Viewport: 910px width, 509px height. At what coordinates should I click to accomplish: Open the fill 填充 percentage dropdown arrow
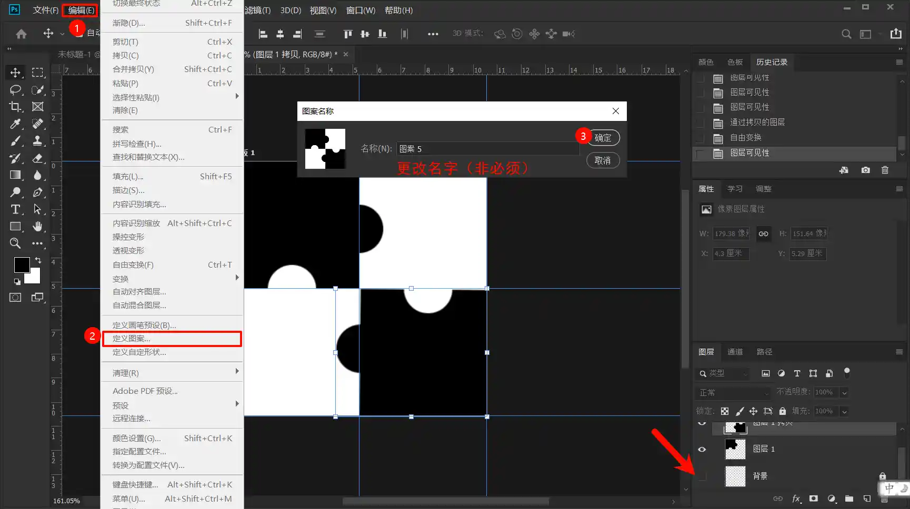pos(844,411)
